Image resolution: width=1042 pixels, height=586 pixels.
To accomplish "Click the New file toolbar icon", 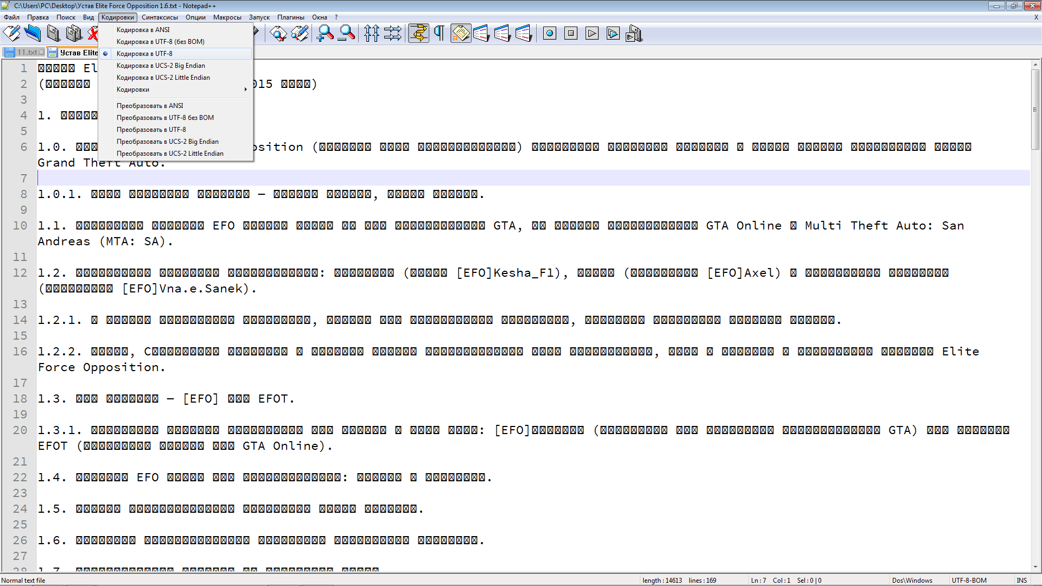I will (11, 34).
